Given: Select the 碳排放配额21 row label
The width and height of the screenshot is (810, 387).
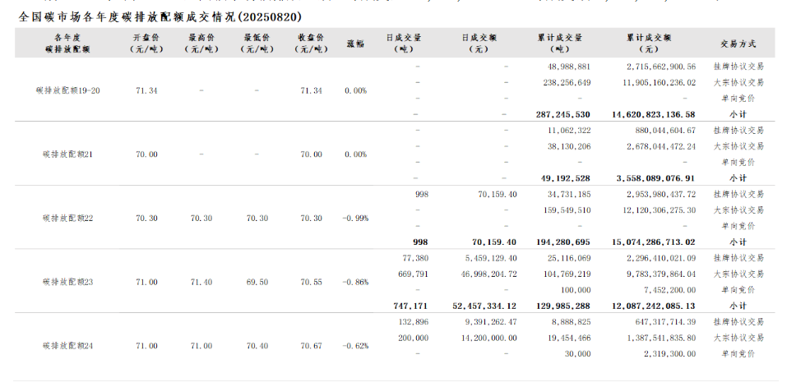Looking at the screenshot, I should tap(67, 154).
